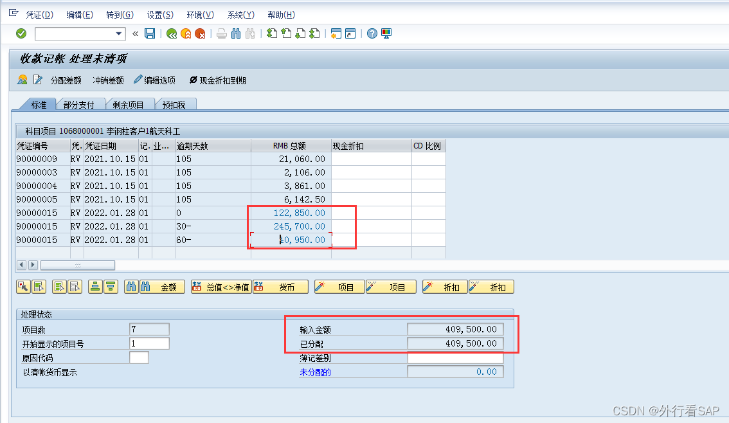Click the colored-wand 折扣 activate button
729x423 pixels.
coord(445,287)
